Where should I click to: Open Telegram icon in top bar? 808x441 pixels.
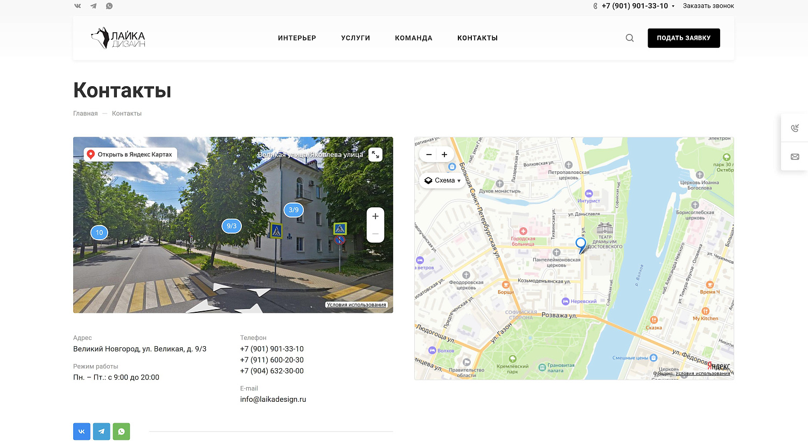(94, 6)
